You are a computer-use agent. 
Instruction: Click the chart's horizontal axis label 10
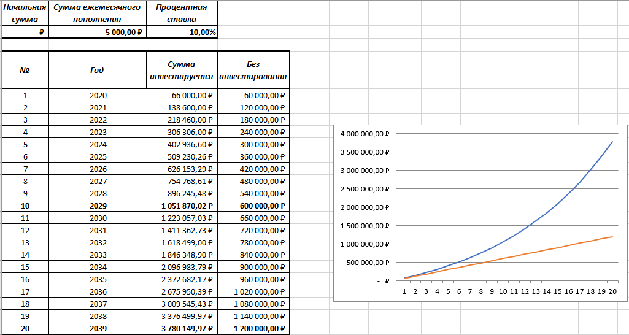click(x=503, y=291)
